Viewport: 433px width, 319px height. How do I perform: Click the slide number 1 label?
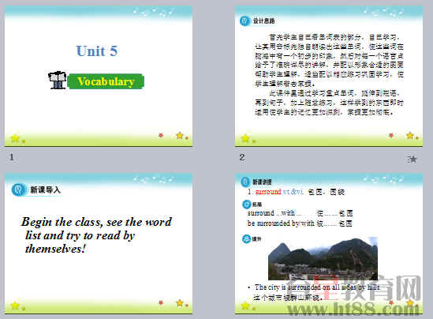11,157
